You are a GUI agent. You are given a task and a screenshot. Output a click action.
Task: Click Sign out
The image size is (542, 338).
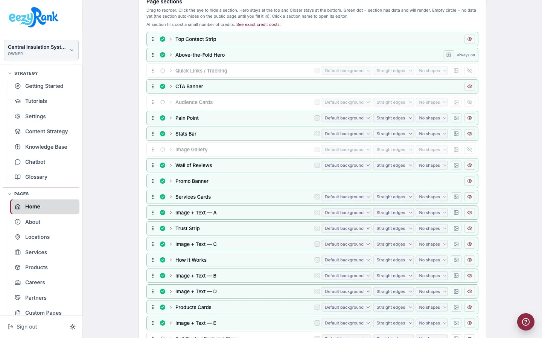tap(23, 327)
